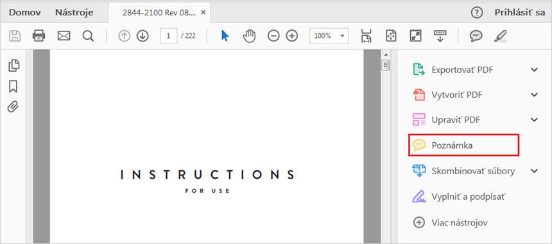Expand the Upraviť PDF chevron
The width and height of the screenshot is (552, 244).
point(534,120)
